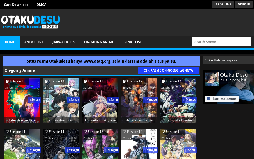Click Cek Anime On-Going Lainnya button
This screenshot has height=159, width=254.
[x=168, y=70]
